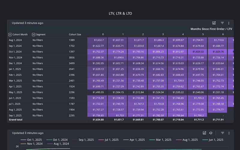The image size is (240, 150).
Task: Select the Oct 1, 2024 month 5 cell $1,820.32
Action: [198, 52]
